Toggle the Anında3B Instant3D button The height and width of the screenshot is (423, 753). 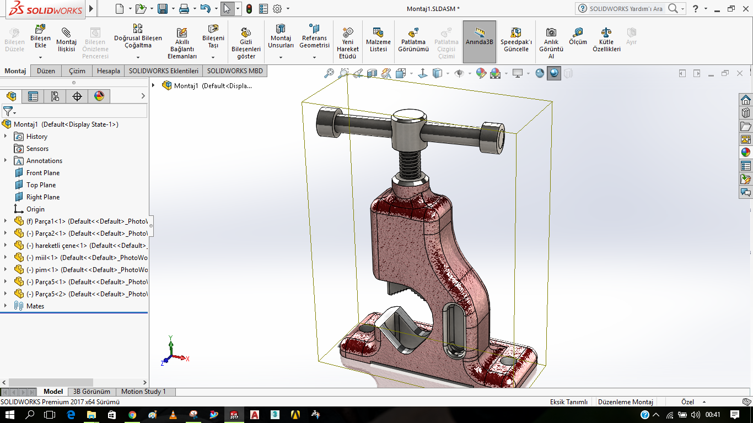(480, 42)
